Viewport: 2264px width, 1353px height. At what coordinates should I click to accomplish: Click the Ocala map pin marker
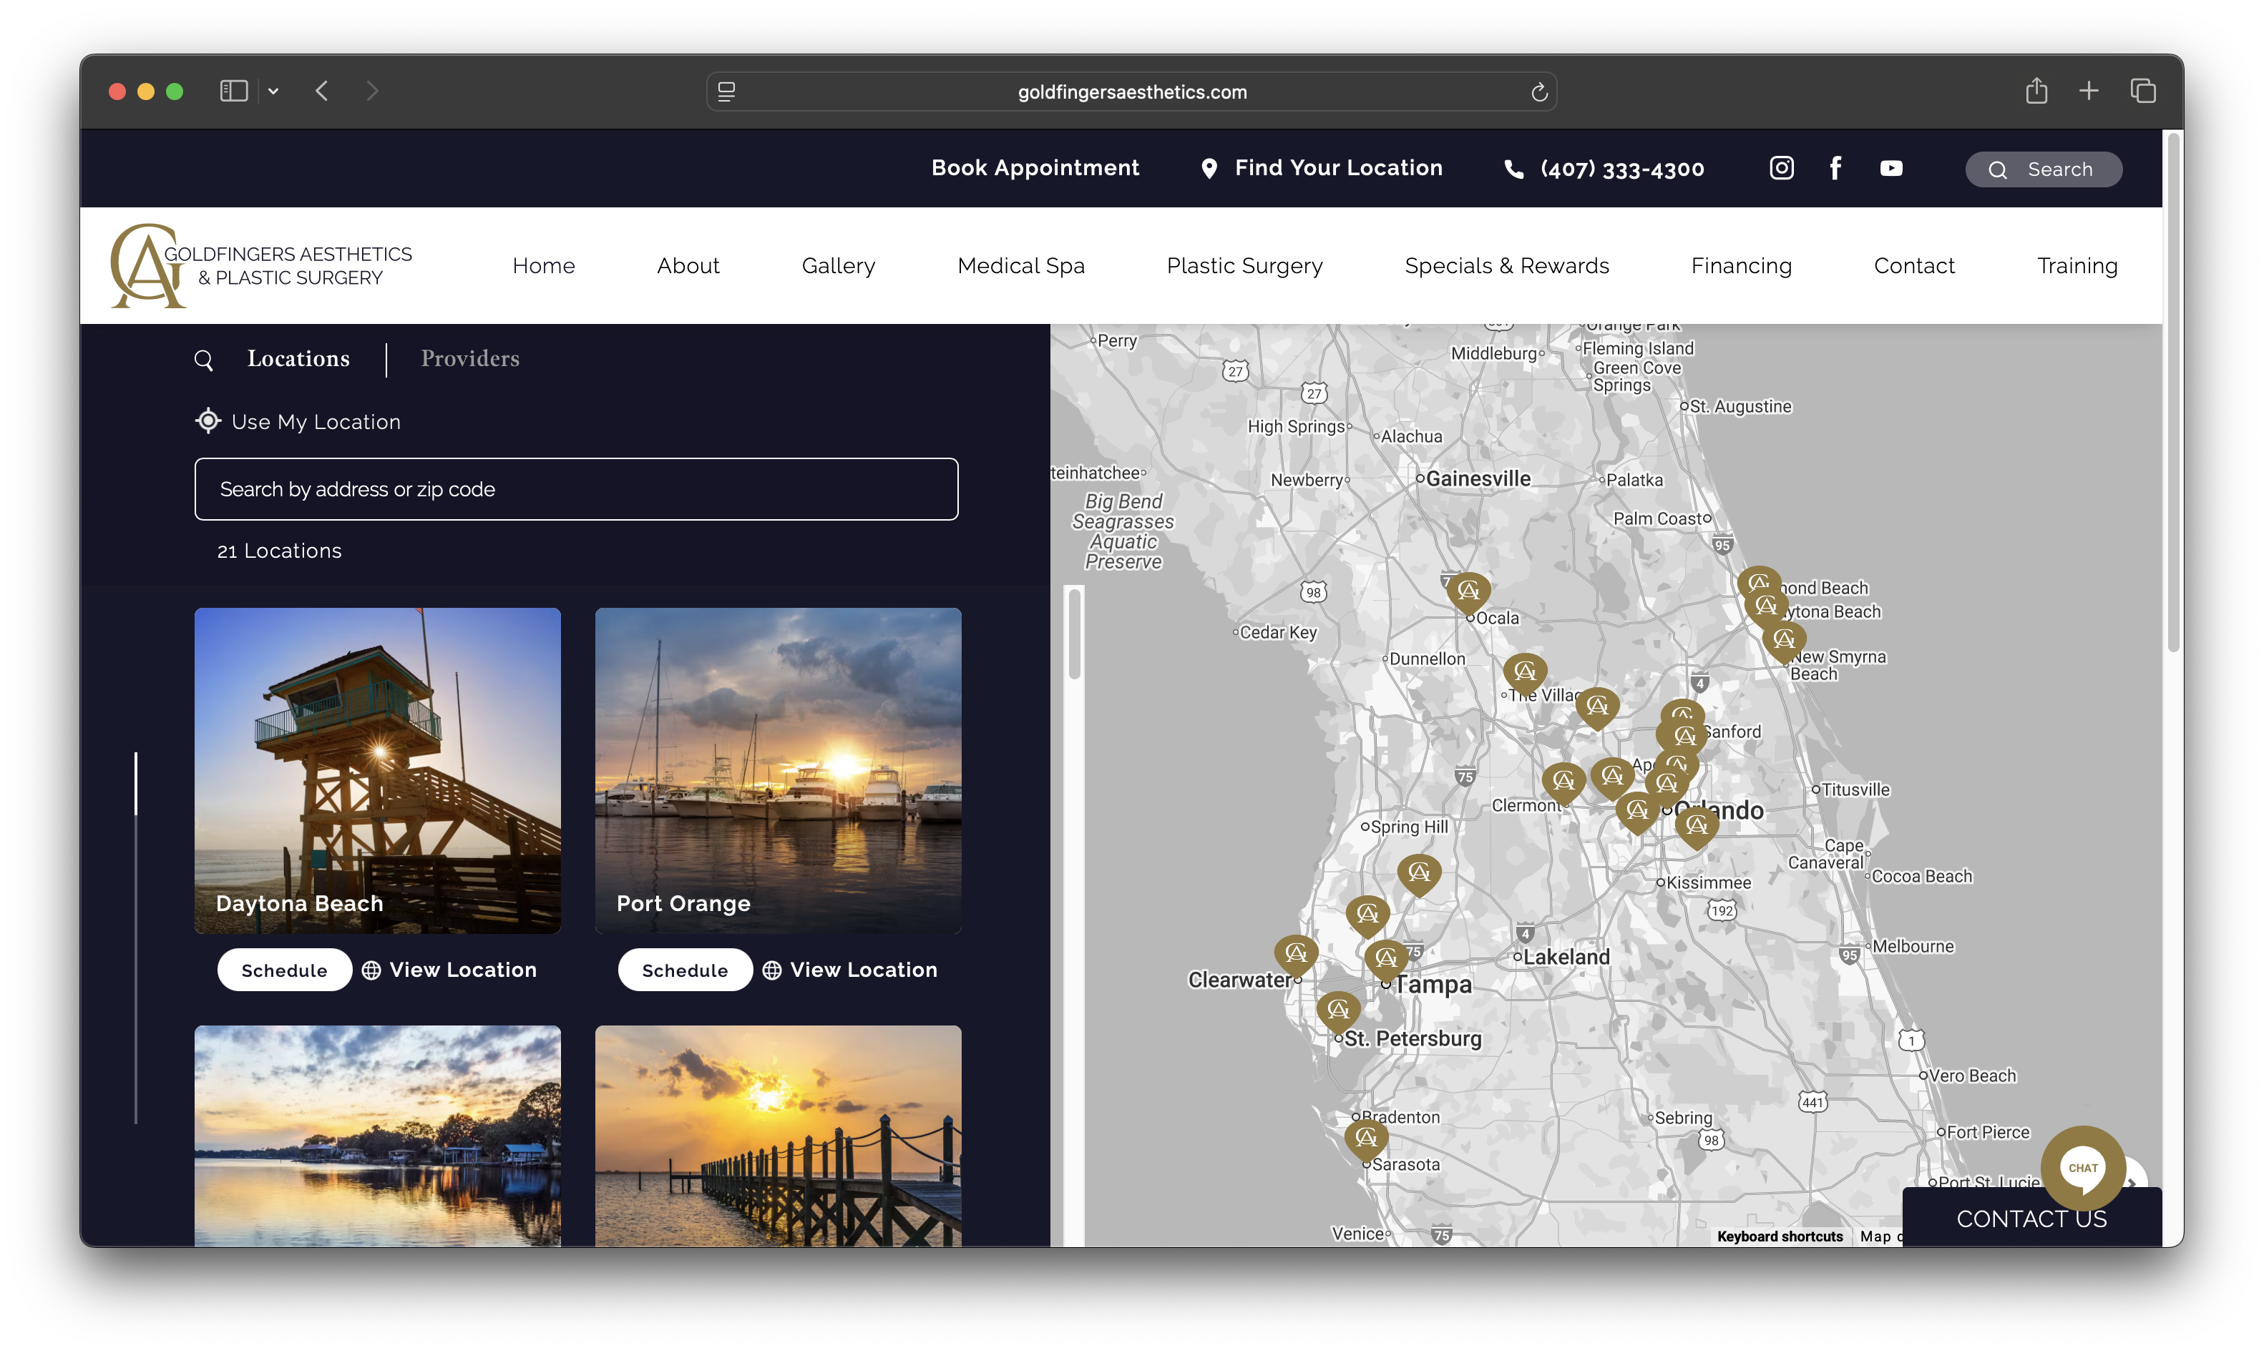(x=1468, y=590)
